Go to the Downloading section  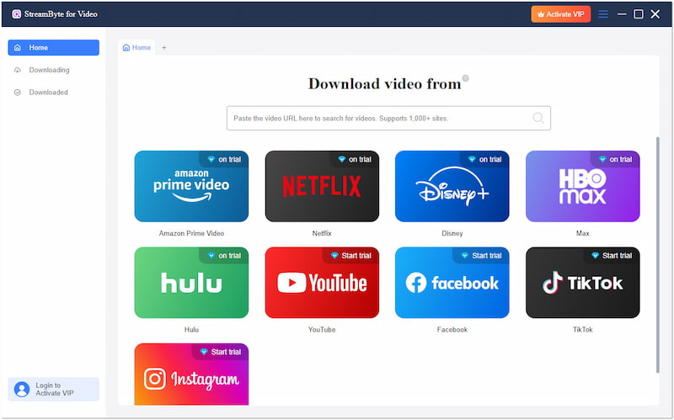click(49, 70)
